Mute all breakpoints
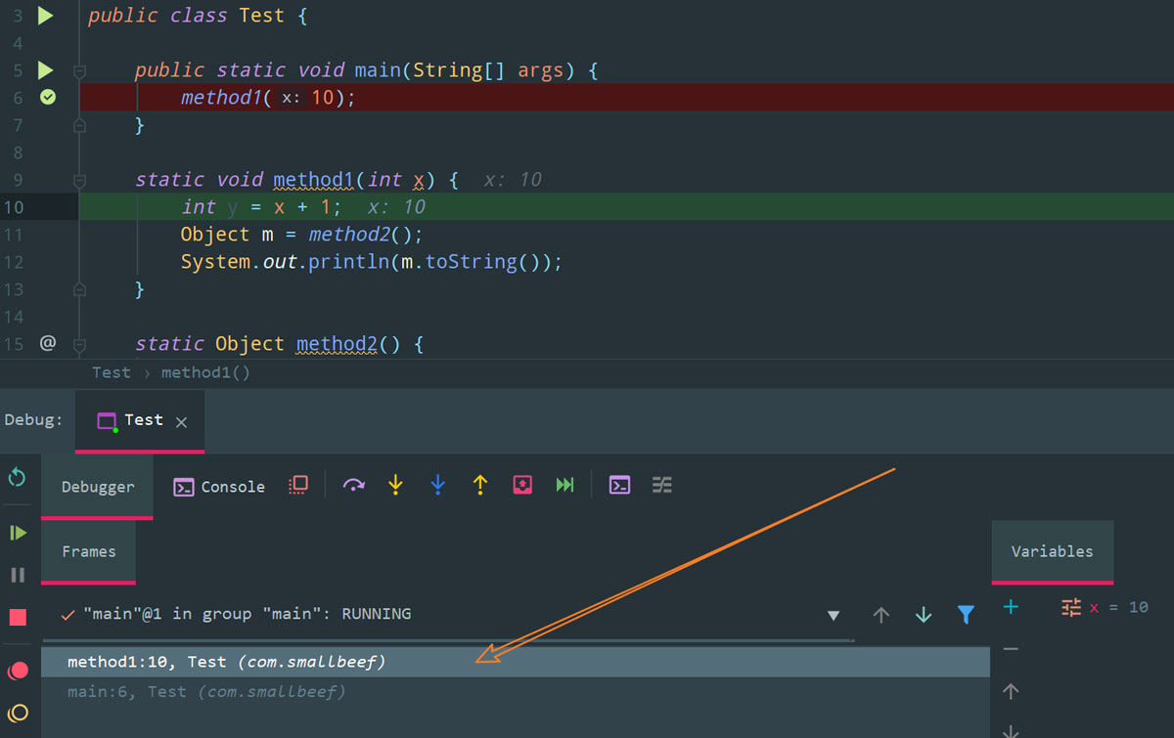 click(x=18, y=713)
